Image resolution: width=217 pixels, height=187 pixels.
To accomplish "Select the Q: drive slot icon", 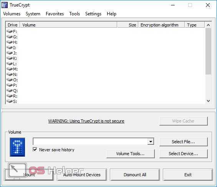I will coord(10,91).
